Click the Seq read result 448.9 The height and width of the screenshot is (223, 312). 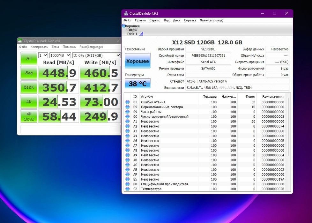59,73
